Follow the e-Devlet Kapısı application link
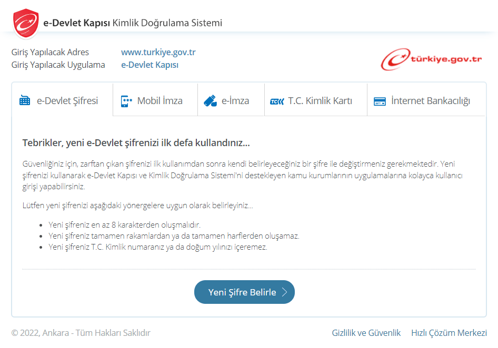This screenshot has width=498, height=348. point(150,65)
